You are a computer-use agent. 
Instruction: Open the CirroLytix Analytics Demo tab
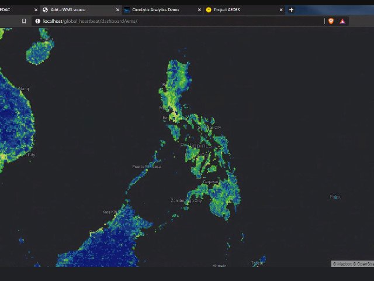[x=162, y=10]
